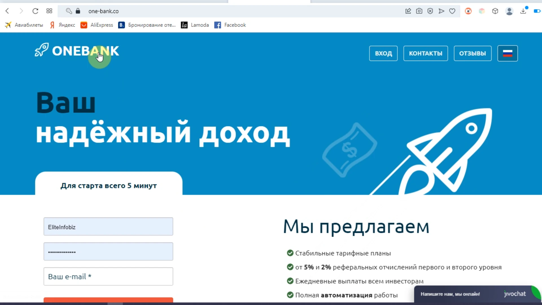This screenshot has height=305, width=542.
Task: Click the site security padlock icon
Action: point(78,11)
